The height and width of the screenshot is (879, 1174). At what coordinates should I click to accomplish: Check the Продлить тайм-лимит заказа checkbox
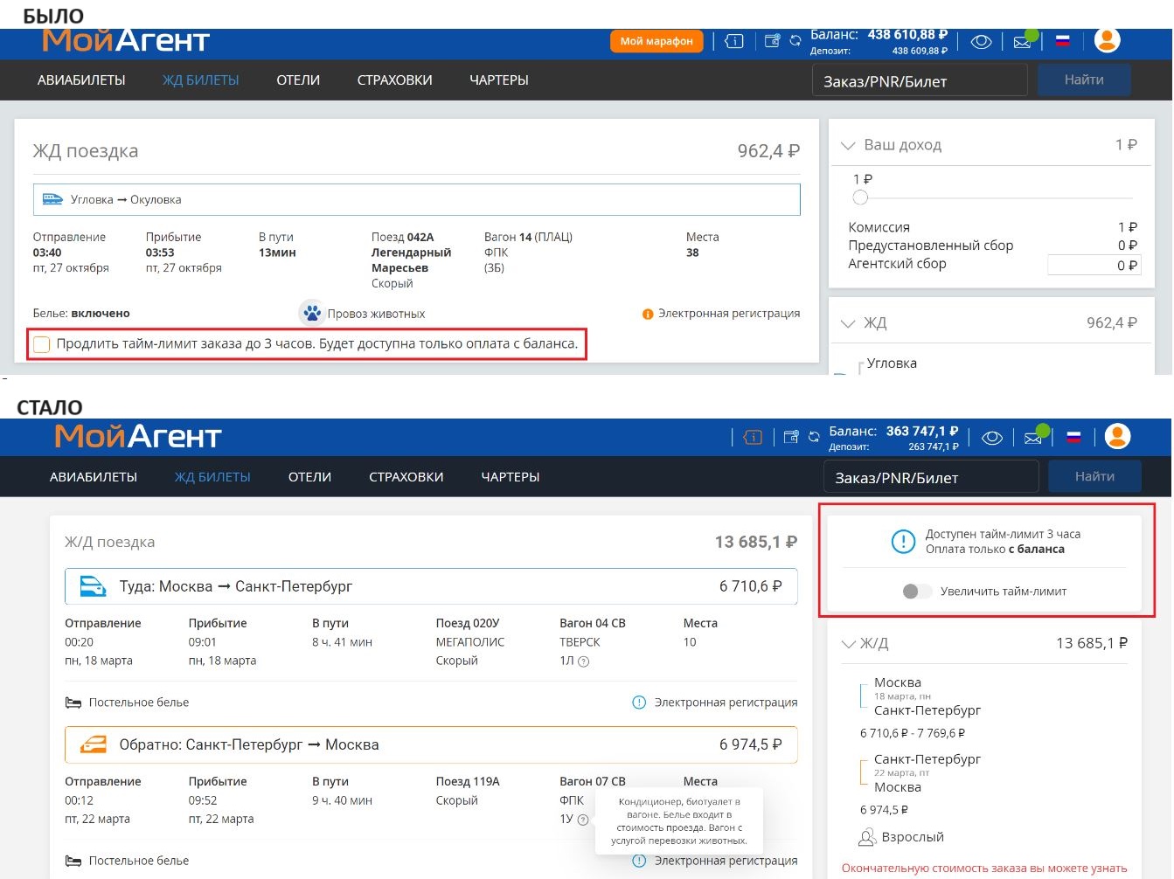(42, 344)
